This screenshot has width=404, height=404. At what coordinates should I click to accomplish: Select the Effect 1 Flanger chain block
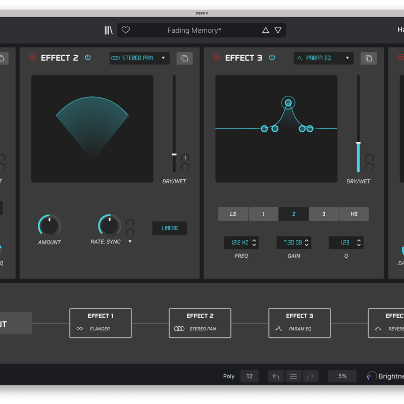[100, 323]
